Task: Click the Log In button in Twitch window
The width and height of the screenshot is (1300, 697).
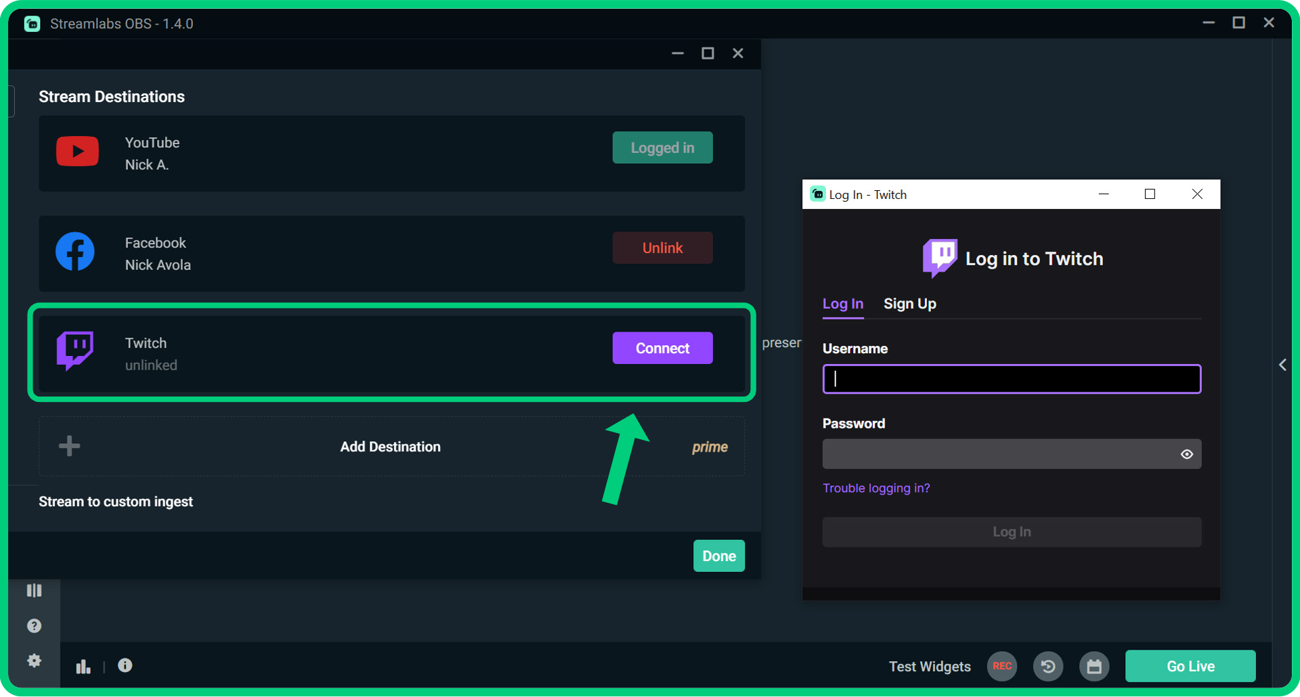Action: pyautogui.click(x=1012, y=532)
